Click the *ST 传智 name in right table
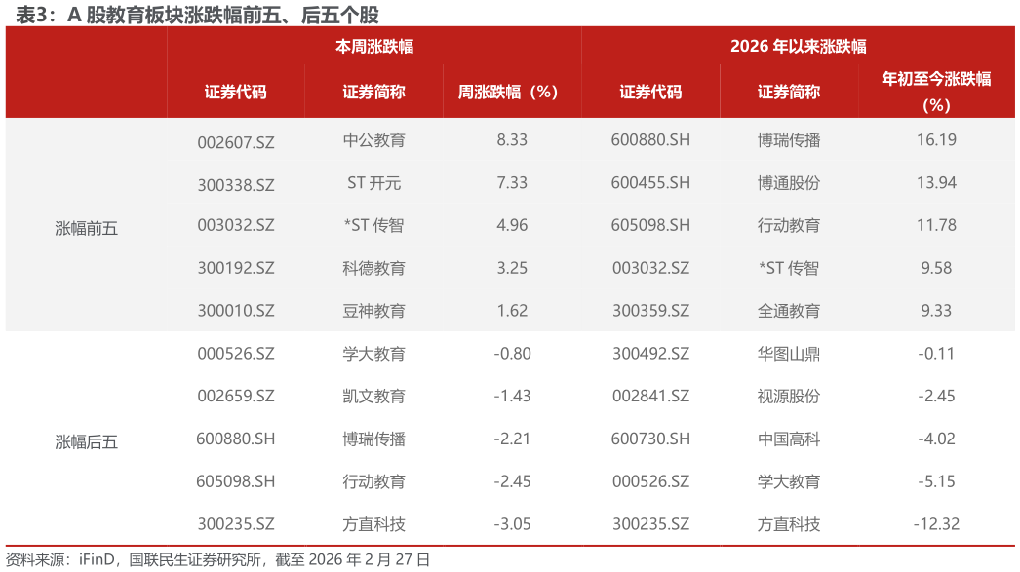The height and width of the screenshot is (572, 1020). coord(790,268)
